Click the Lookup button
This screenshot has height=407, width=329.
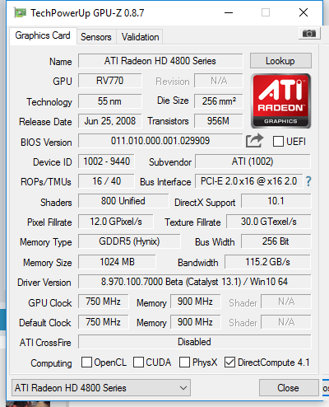pos(280,61)
